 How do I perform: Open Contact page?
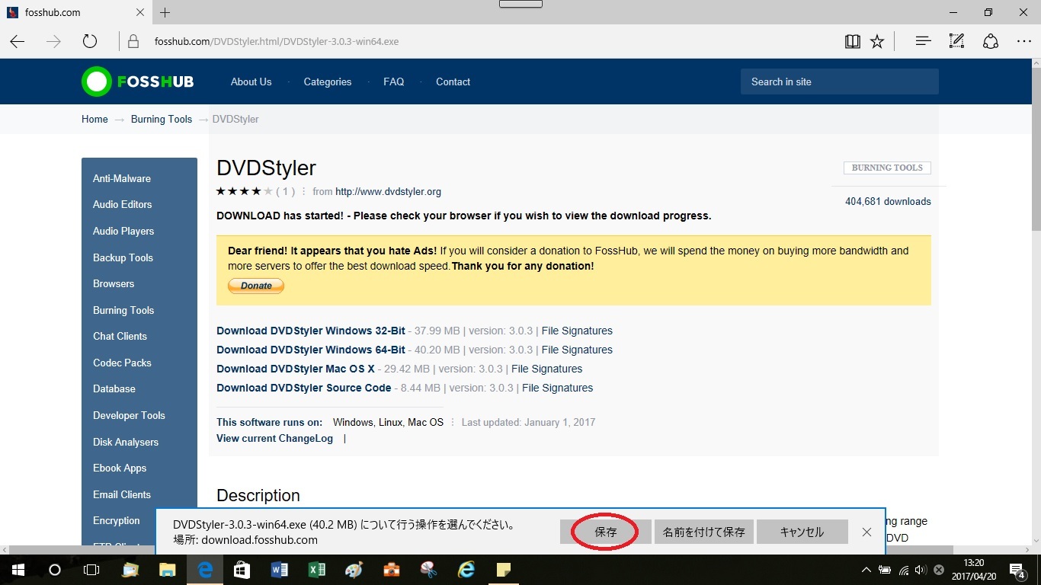[453, 82]
